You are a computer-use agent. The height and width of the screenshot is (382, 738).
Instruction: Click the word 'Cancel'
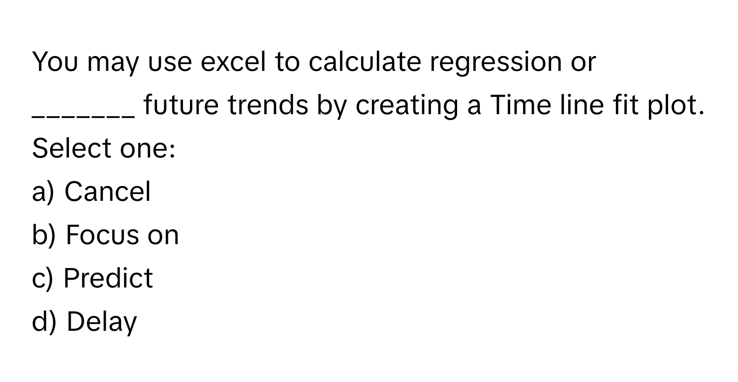(x=108, y=192)
